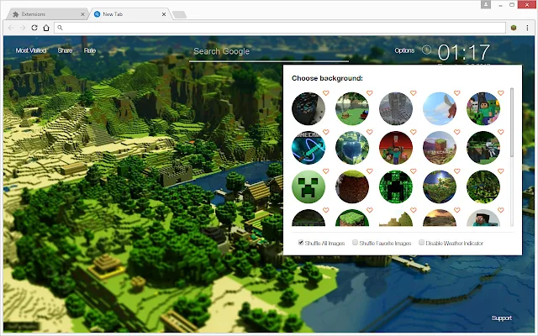
Task: Favorite the skeleton in forest background
Action: coord(501,132)
